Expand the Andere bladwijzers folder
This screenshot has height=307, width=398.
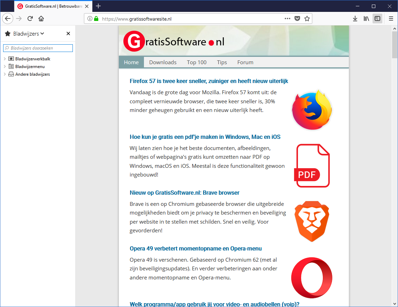click(5, 74)
